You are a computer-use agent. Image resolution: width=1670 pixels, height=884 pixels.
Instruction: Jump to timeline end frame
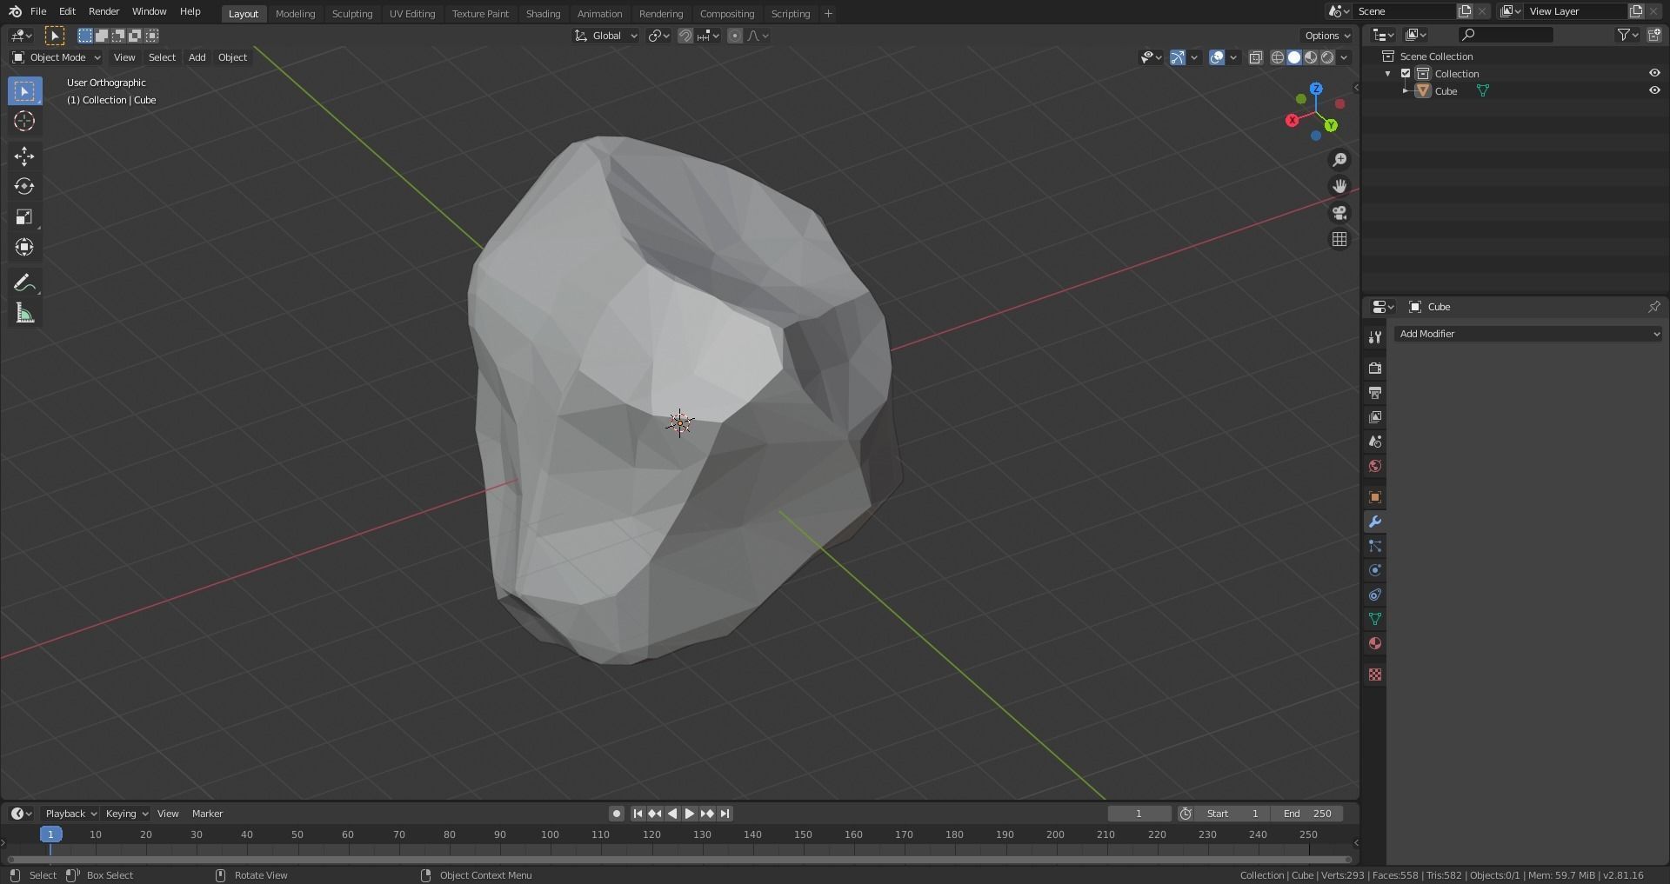[725, 814]
